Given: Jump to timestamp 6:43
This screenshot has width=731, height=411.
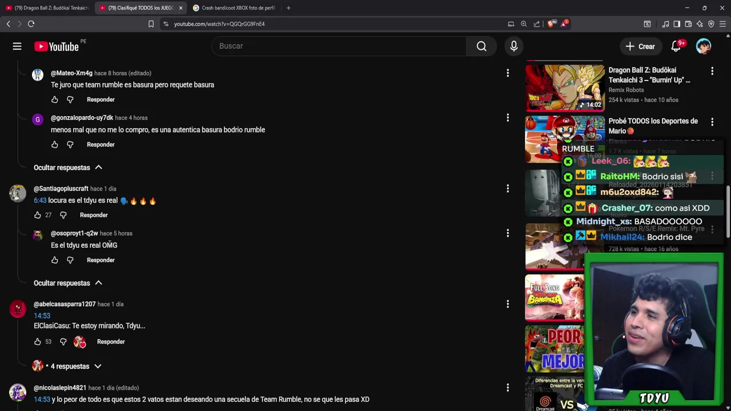Looking at the screenshot, I should [40, 200].
